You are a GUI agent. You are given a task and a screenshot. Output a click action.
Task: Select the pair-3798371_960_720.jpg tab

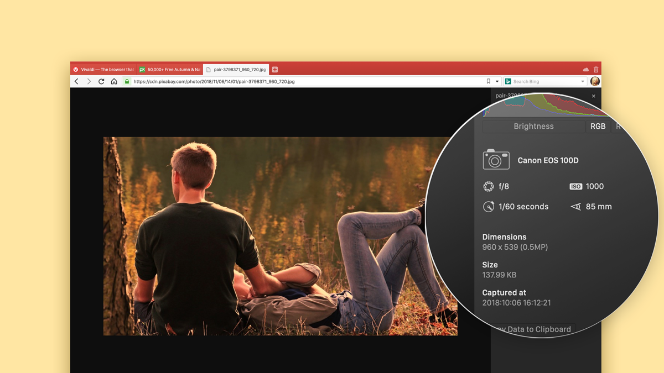click(x=236, y=70)
